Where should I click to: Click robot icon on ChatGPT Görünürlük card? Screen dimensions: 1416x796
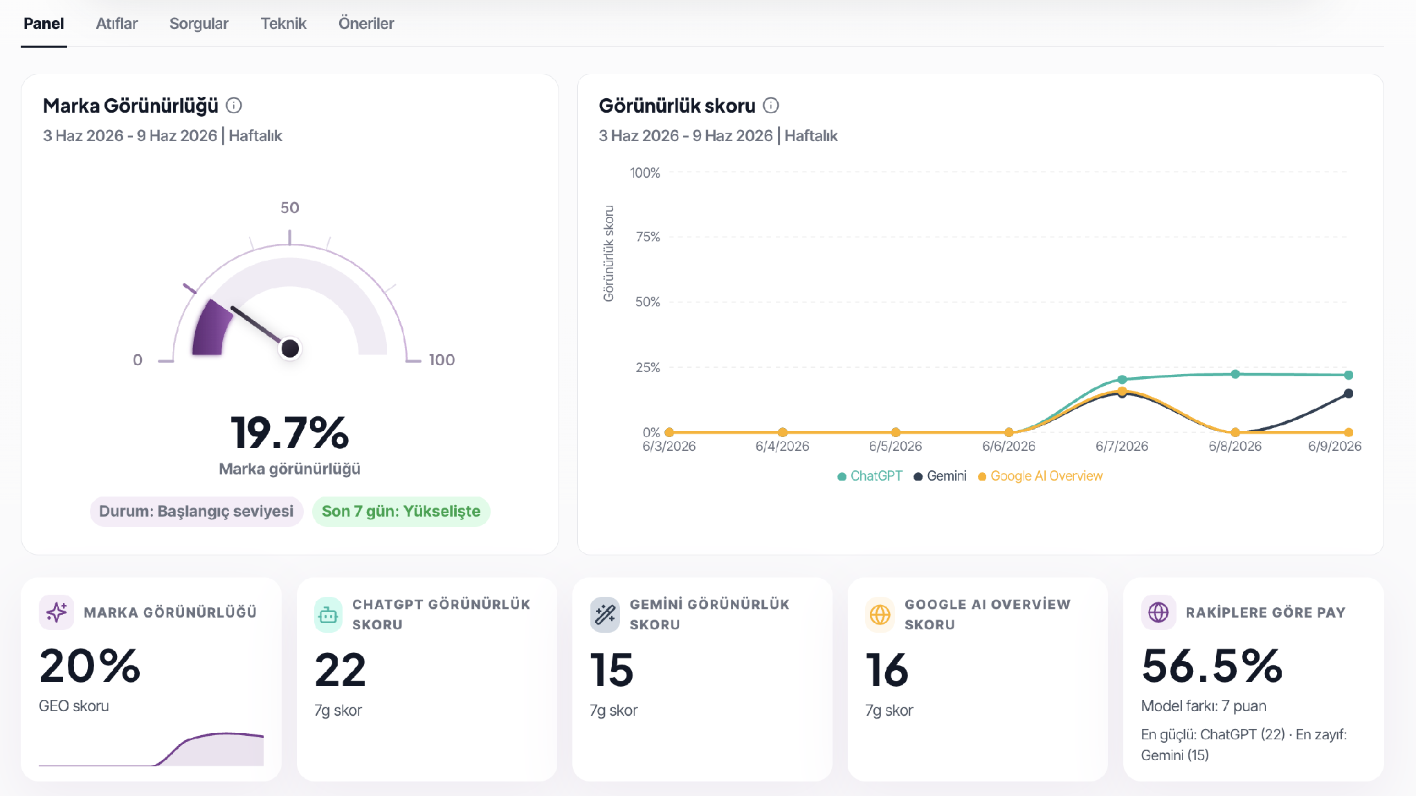tap(328, 614)
